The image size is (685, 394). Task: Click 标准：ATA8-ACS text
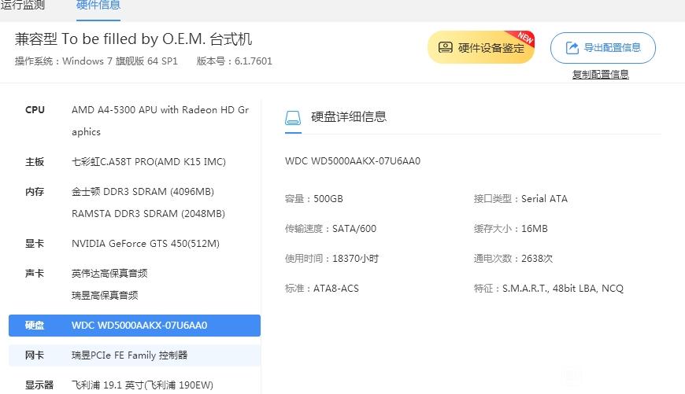point(321,289)
